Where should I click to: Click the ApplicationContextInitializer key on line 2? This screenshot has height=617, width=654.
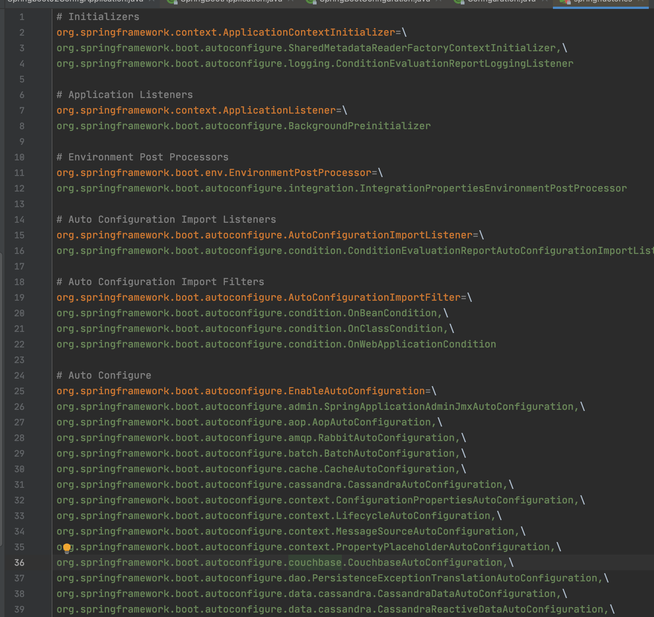click(226, 32)
